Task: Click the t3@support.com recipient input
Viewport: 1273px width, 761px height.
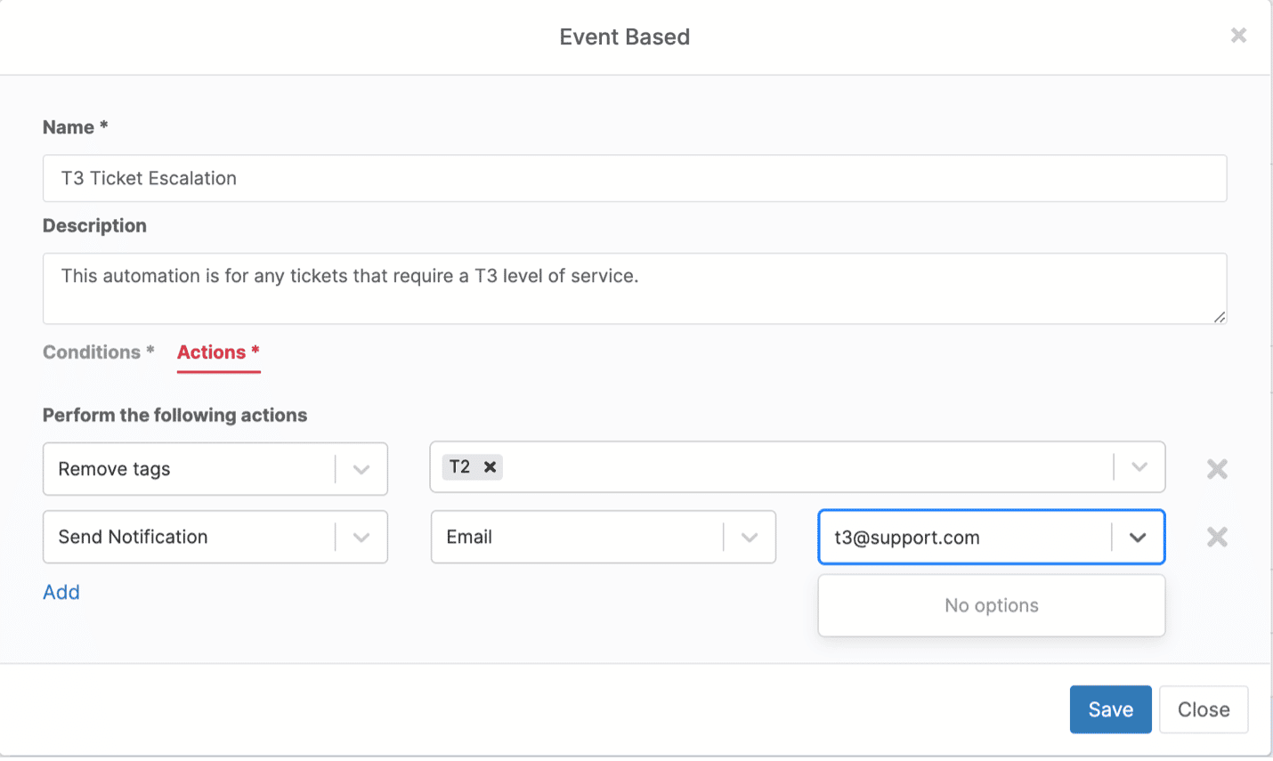Action: (x=961, y=538)
